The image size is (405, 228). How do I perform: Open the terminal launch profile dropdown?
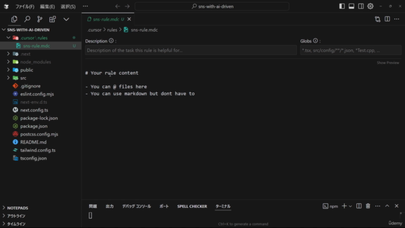pos(351,206)
